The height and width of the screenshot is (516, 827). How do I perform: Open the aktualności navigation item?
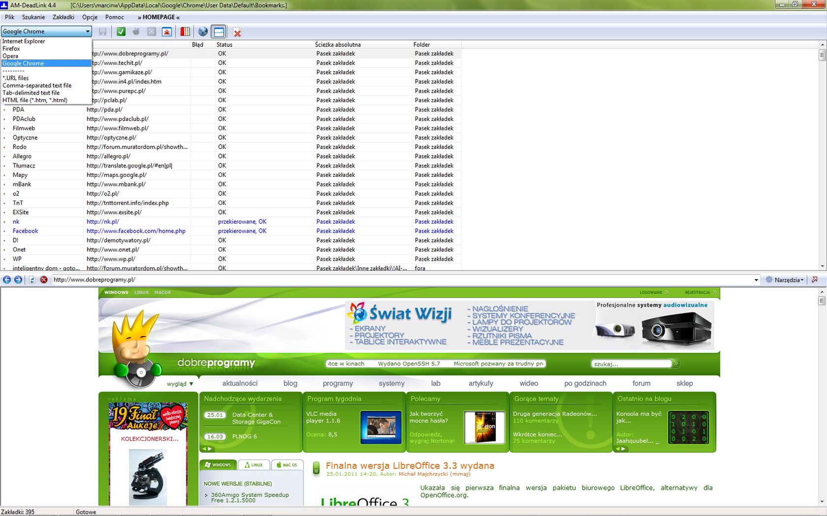pyautogui.click(x=240, y=383)
